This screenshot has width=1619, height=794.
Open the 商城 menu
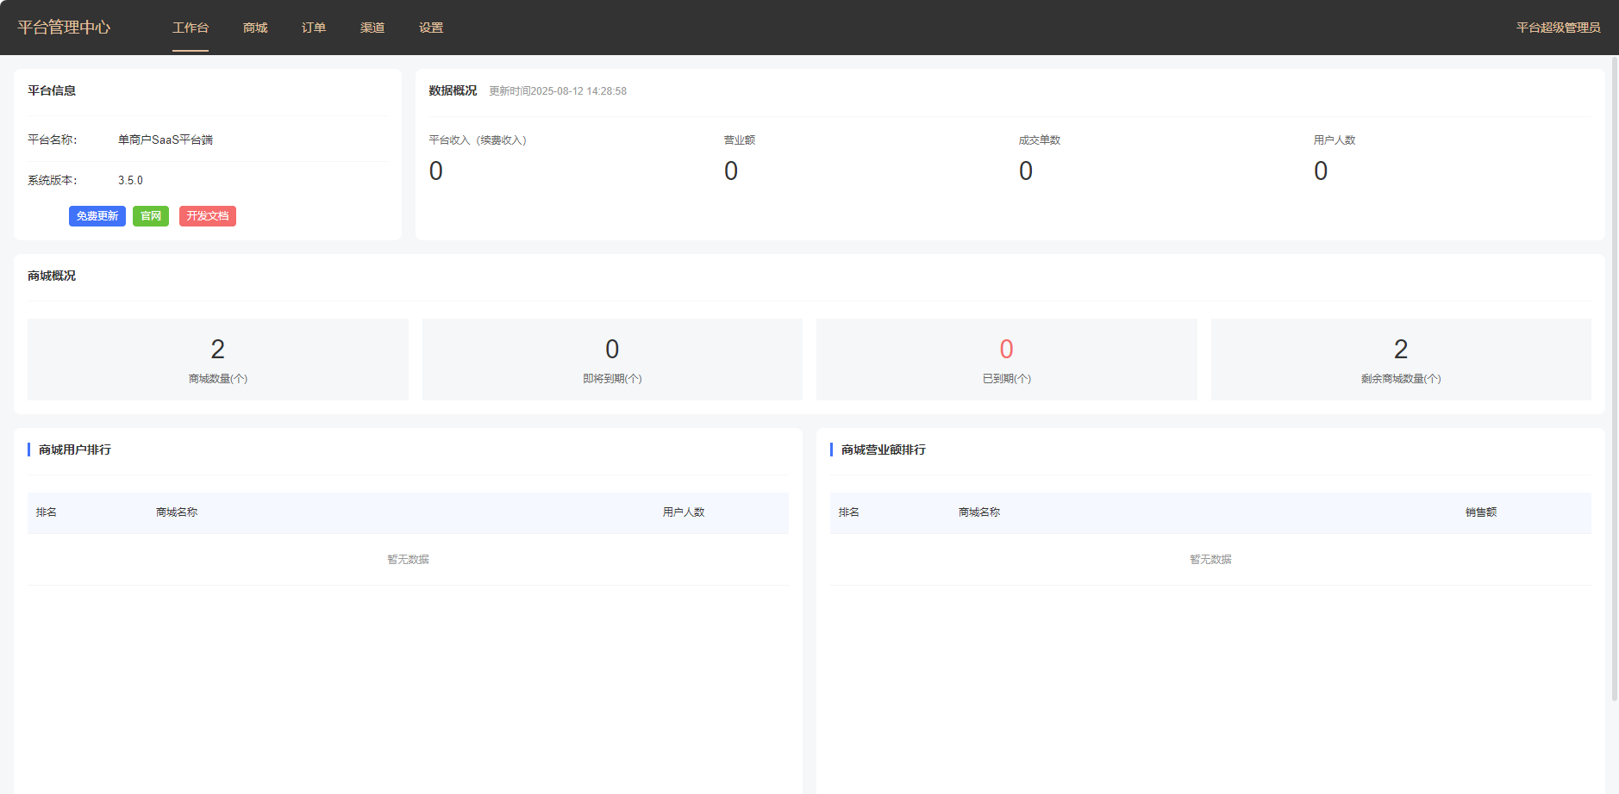pyautogui.click(x=255, y=28)
